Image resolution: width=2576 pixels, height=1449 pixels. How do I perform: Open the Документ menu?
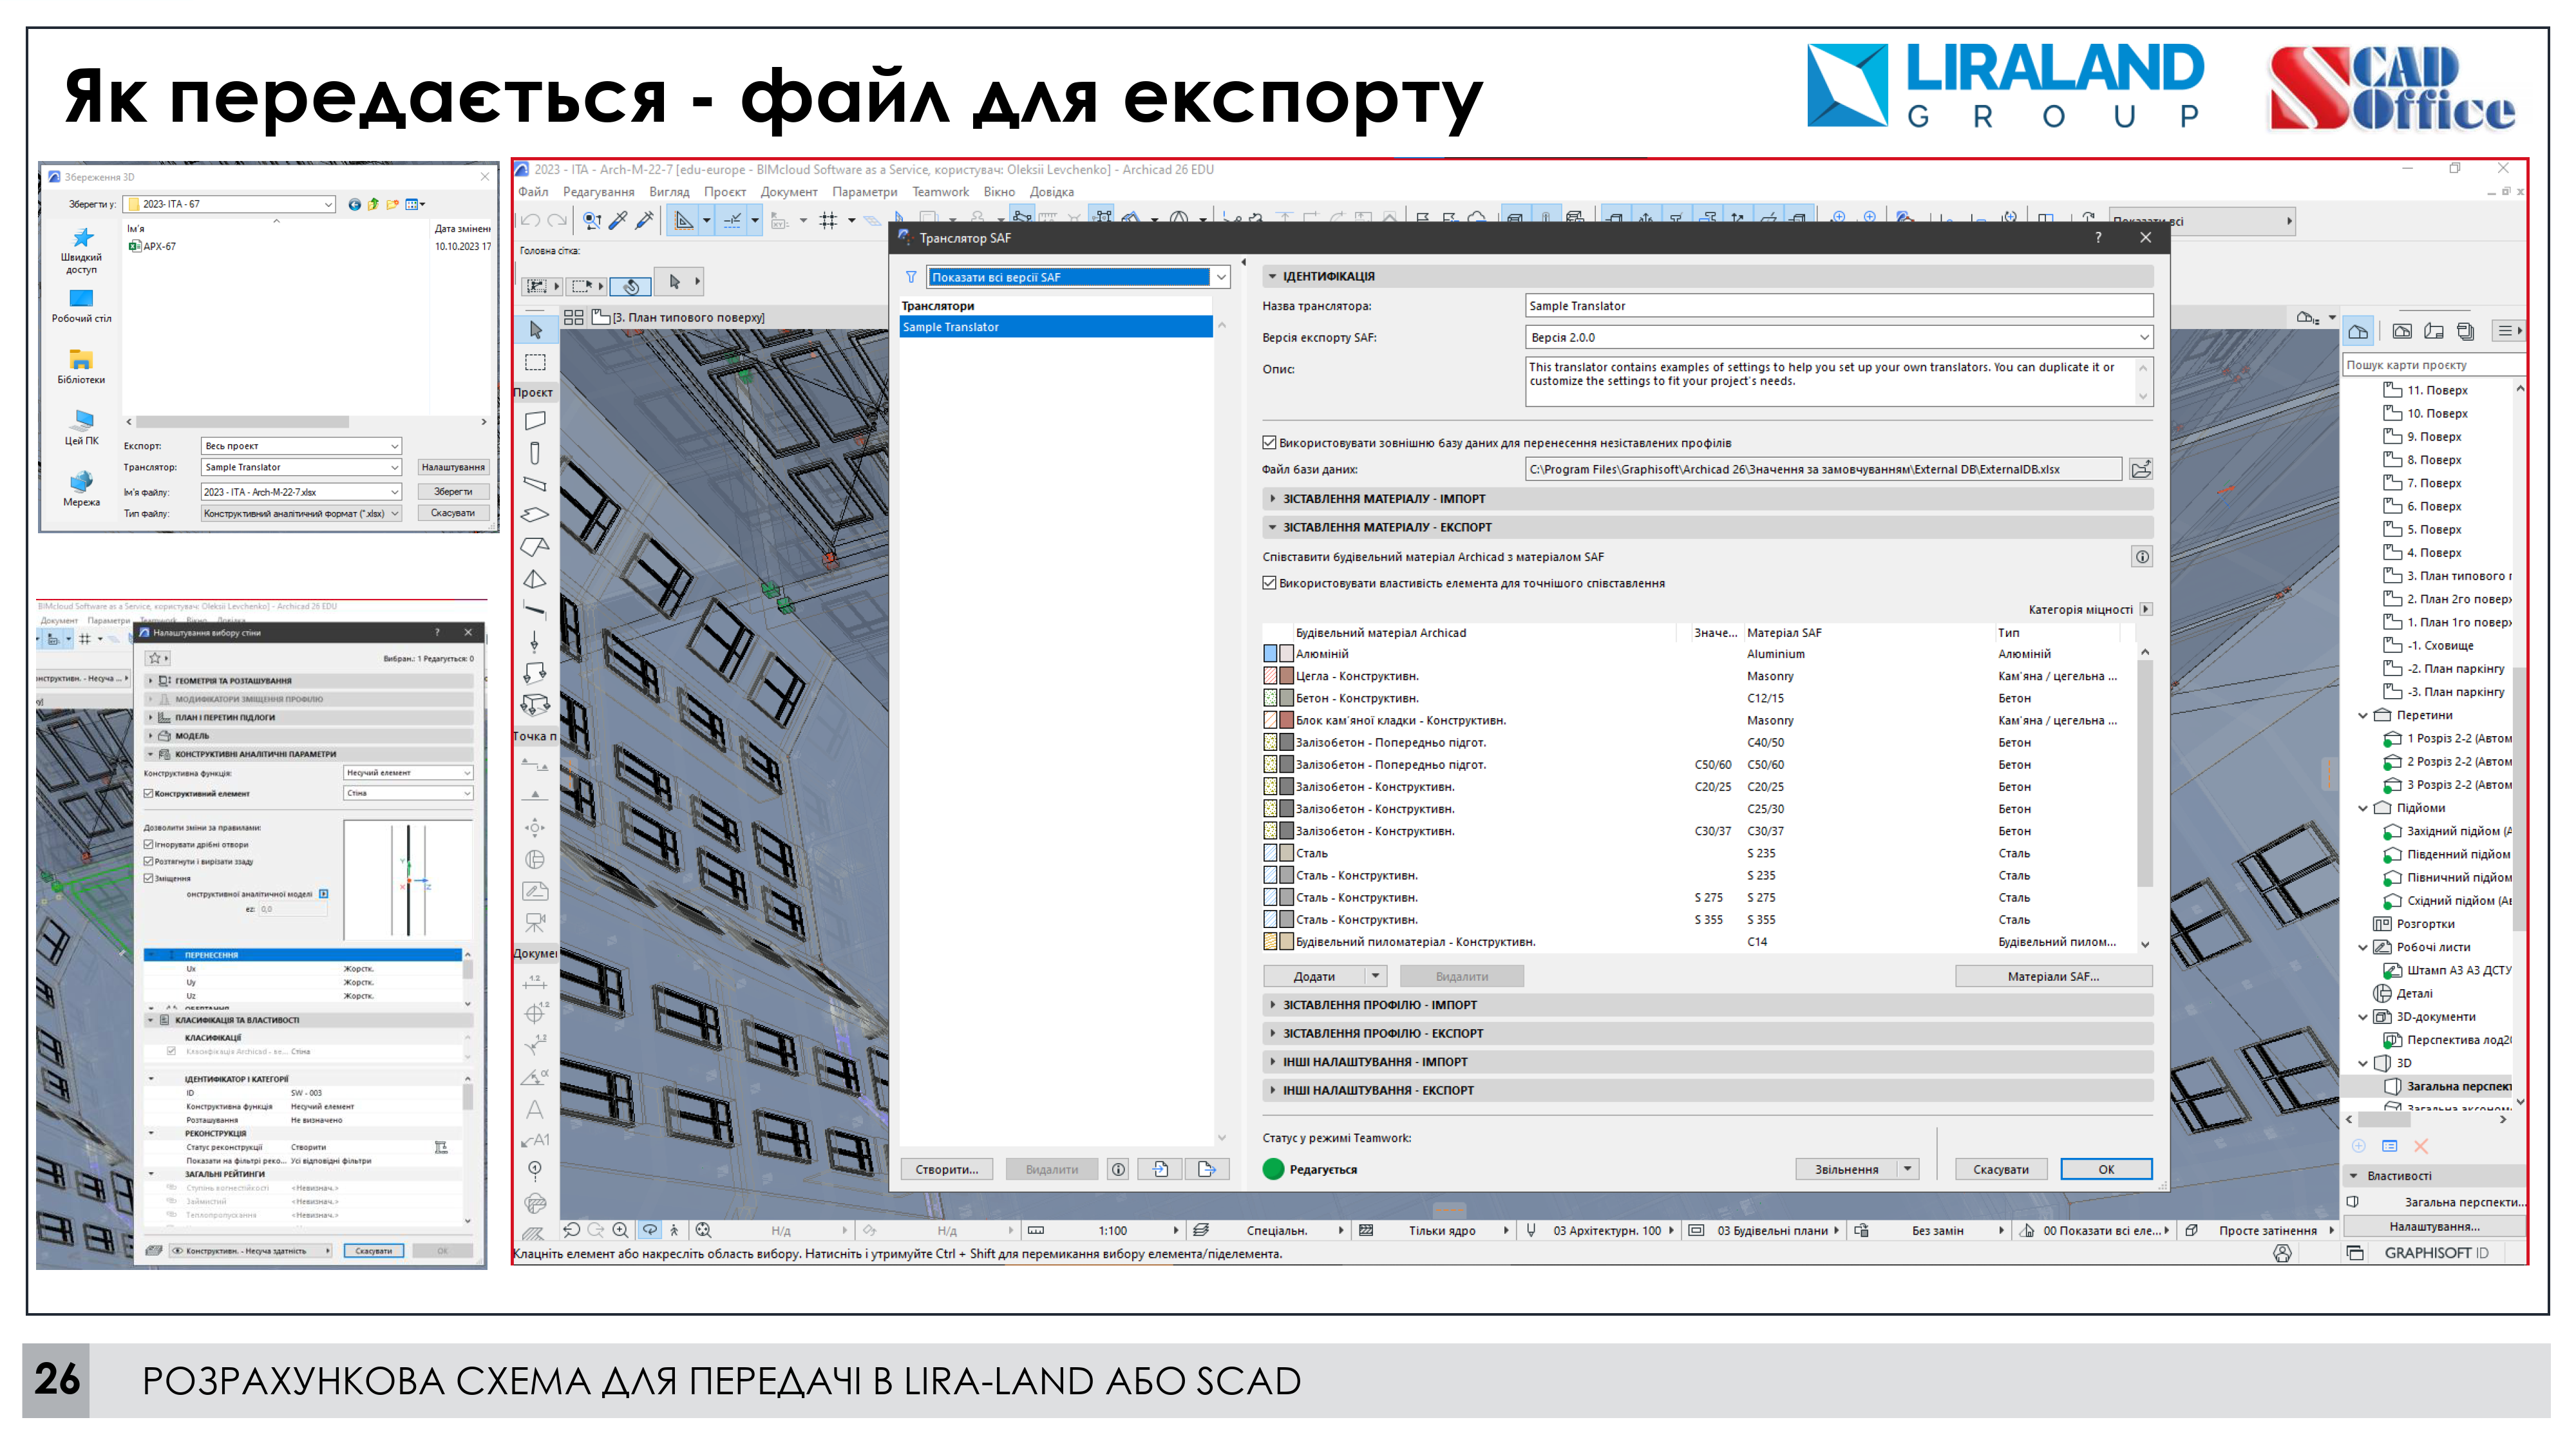point(788,192)
